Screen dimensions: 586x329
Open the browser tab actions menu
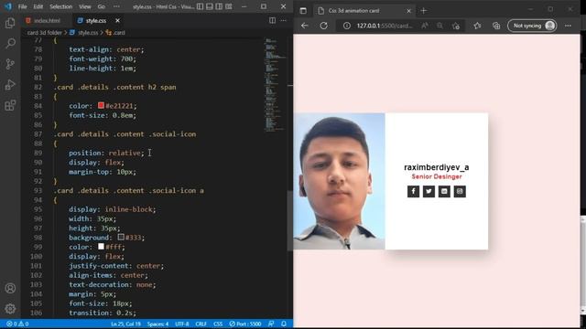pos(303,11)
